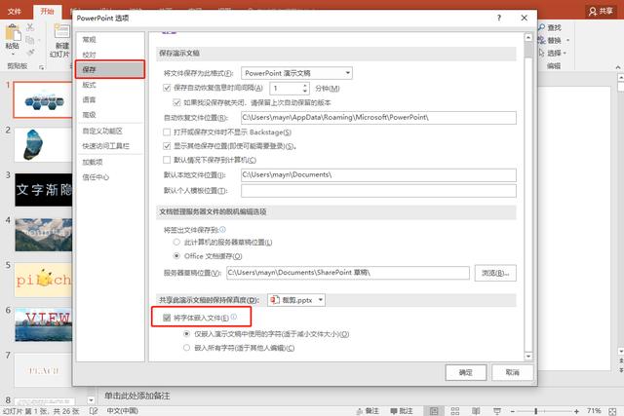Toggle 保存自动恢复信息时间间隔 checkbox
Image resolution: width=624 pixels, height=416 pixels.
167,88
